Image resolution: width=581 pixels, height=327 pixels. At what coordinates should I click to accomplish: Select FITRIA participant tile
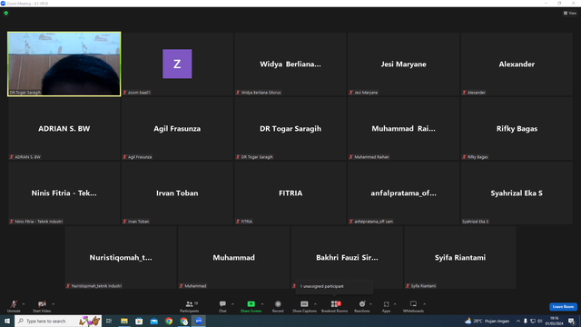290,193
